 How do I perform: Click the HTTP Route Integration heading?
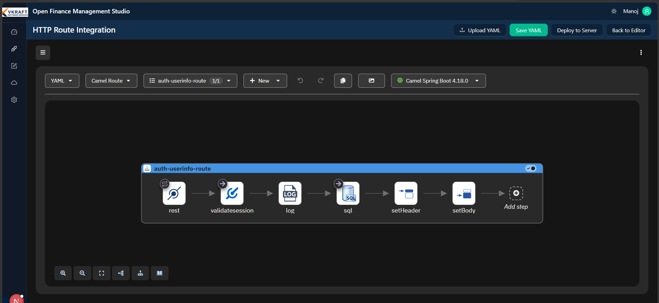pos(74,30)
